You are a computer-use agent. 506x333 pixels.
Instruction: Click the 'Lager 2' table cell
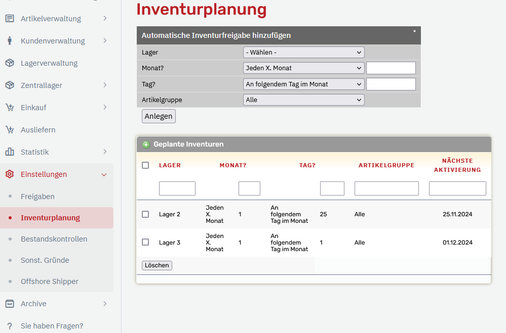pyautogui.click(x=170, y=214)
